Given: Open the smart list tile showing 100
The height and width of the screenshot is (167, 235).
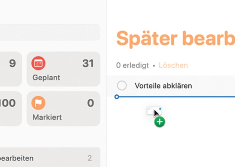Looking at the screenshot, I should pos(10,109).
